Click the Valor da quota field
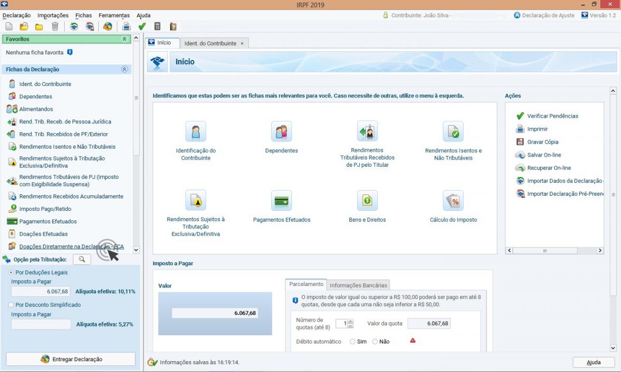The image size is (621, 372). coord(428,324)
